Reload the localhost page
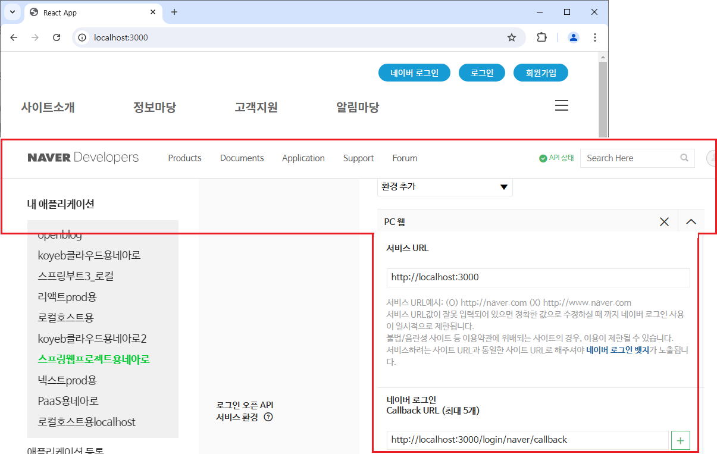717x454 pixels. (x=57, y=37)
